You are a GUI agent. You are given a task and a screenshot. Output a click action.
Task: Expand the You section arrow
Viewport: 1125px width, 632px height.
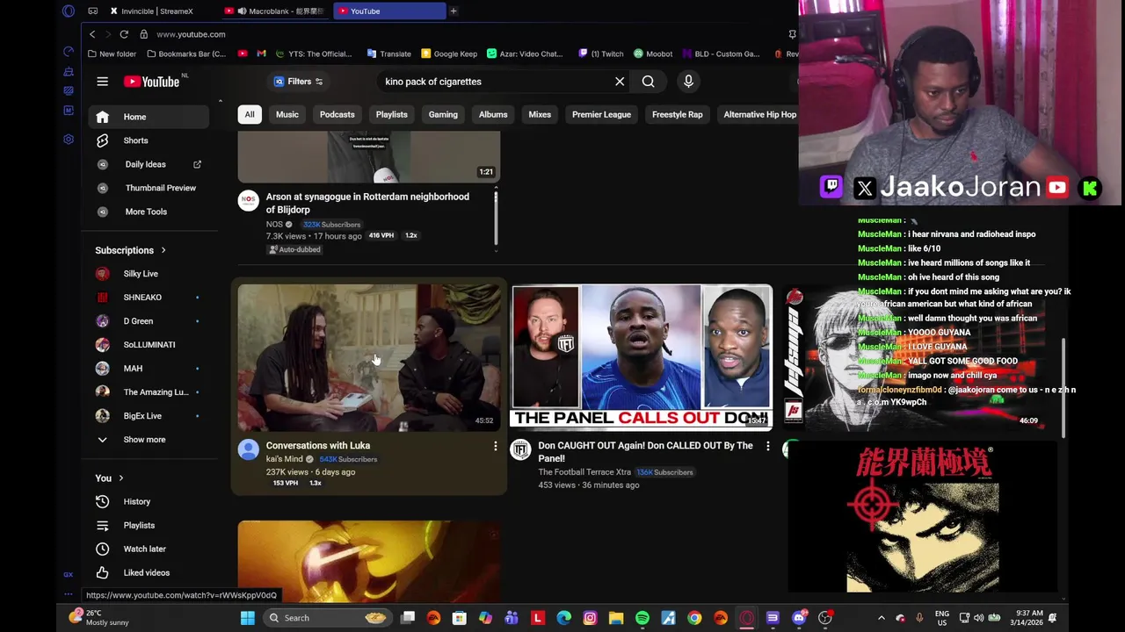tap(120, 478)
